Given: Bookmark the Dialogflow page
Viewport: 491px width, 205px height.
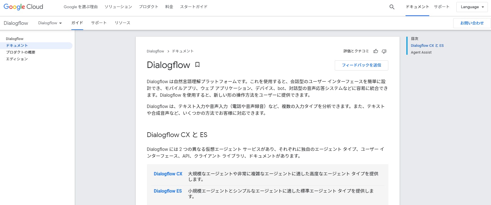Looking at the screenshot, I should click(x=197, y=65).
